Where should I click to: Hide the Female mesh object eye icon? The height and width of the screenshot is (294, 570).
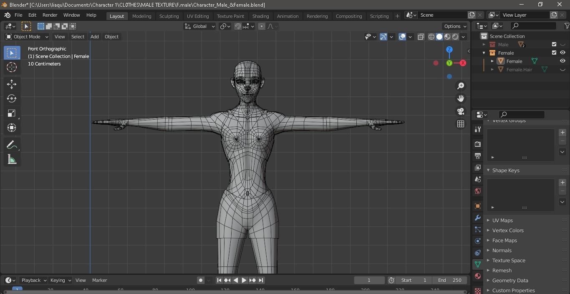coord(562,61)
